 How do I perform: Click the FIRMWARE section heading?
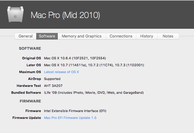[x=30, y=101]
